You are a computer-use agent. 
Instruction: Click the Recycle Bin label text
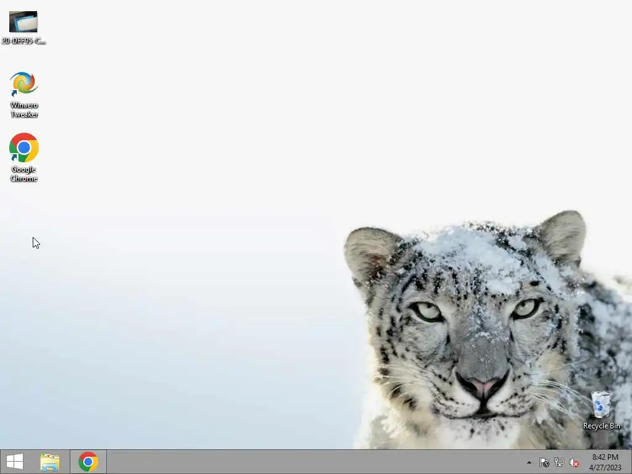(601, 426)
